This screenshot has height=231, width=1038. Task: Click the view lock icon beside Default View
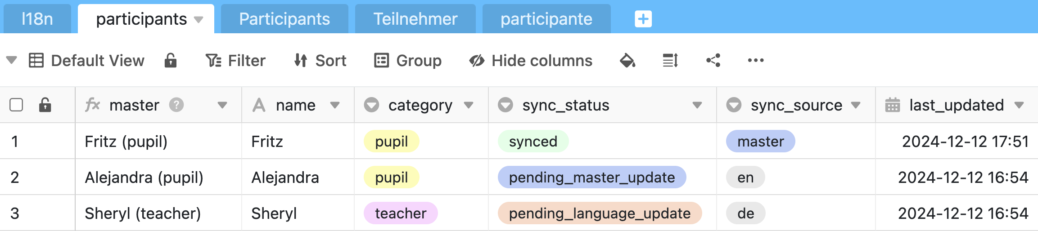coord(171,60)
